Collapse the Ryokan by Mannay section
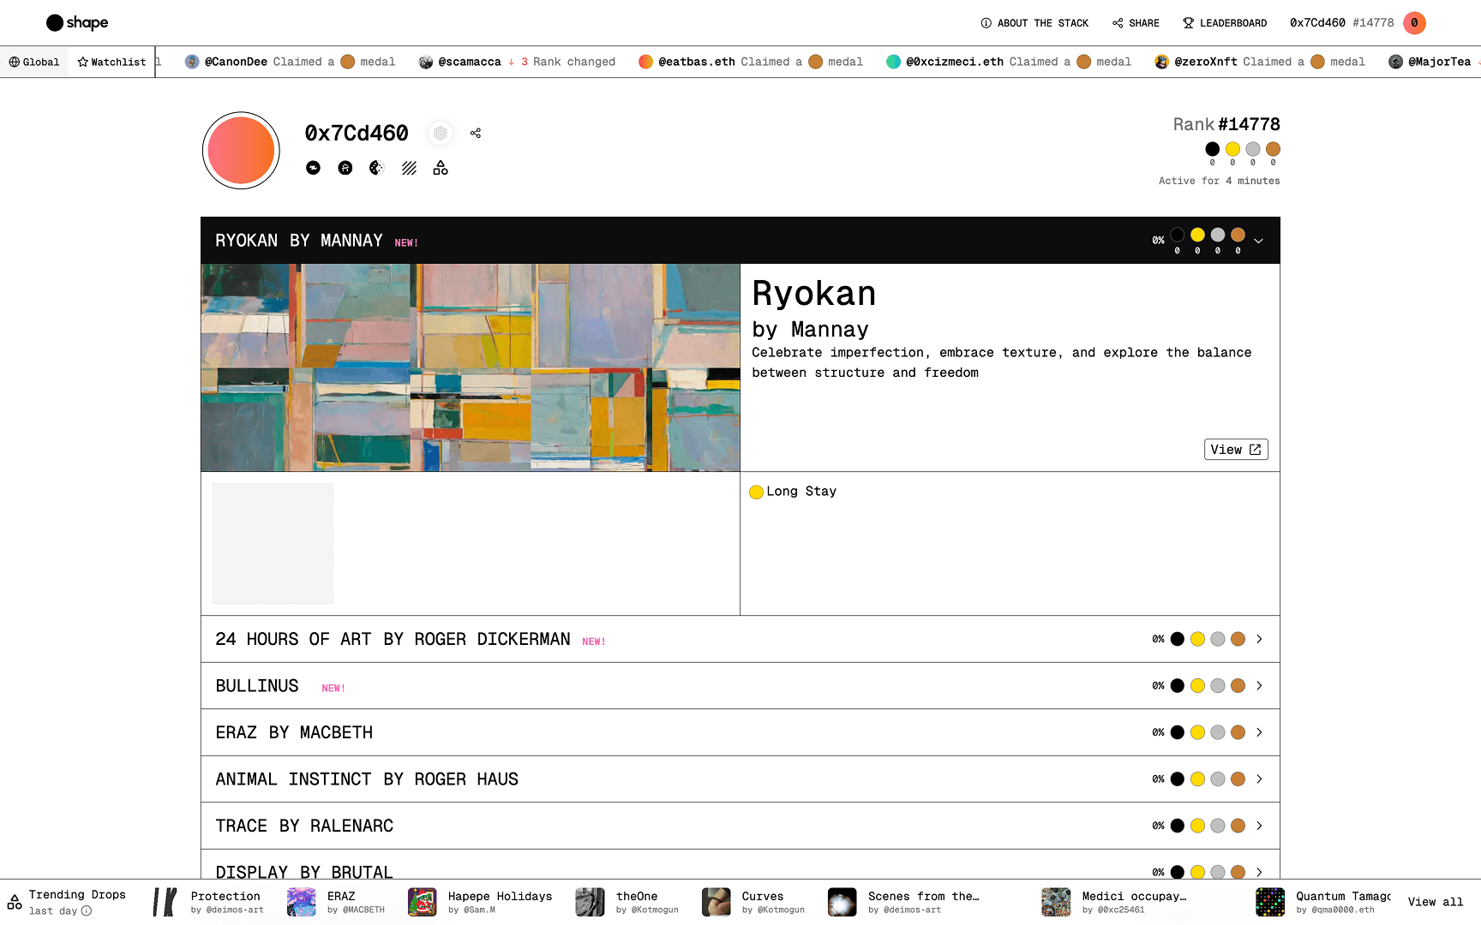1481x925 pixels. coord(1258,241)
